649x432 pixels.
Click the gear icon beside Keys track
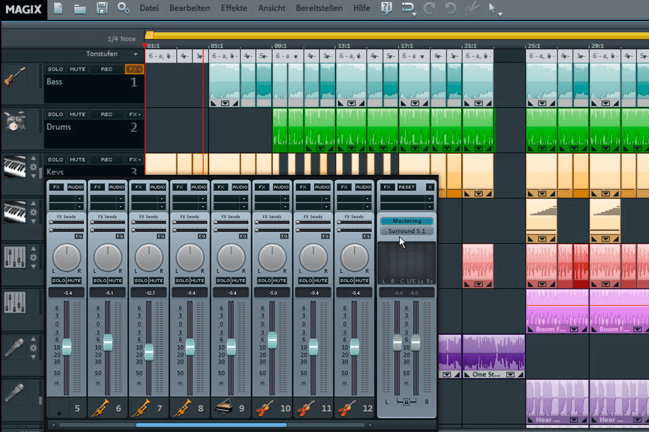tap(34, 167)
